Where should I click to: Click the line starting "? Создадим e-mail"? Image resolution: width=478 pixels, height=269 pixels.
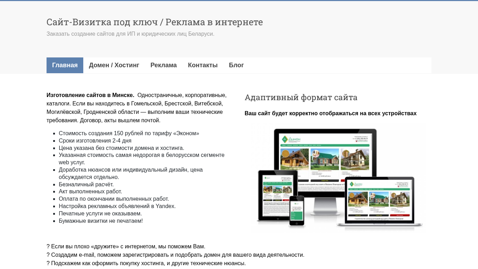click(x=175, y=255)
